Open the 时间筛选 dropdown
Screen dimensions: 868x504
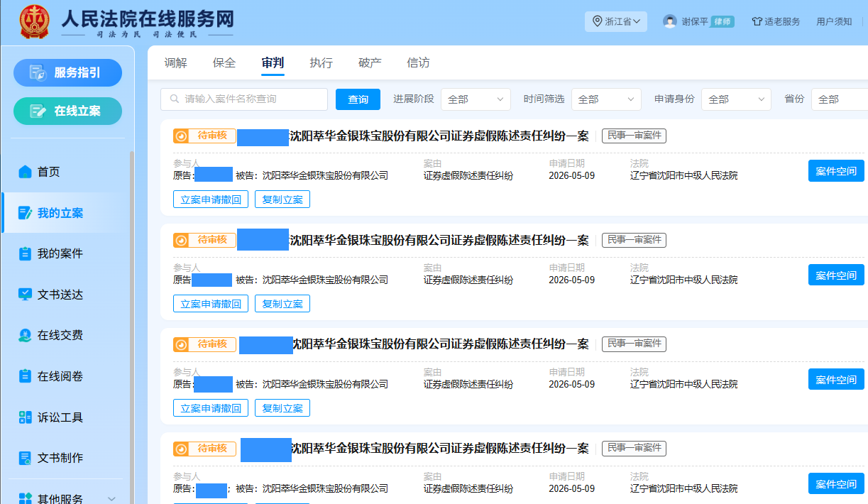606,99
